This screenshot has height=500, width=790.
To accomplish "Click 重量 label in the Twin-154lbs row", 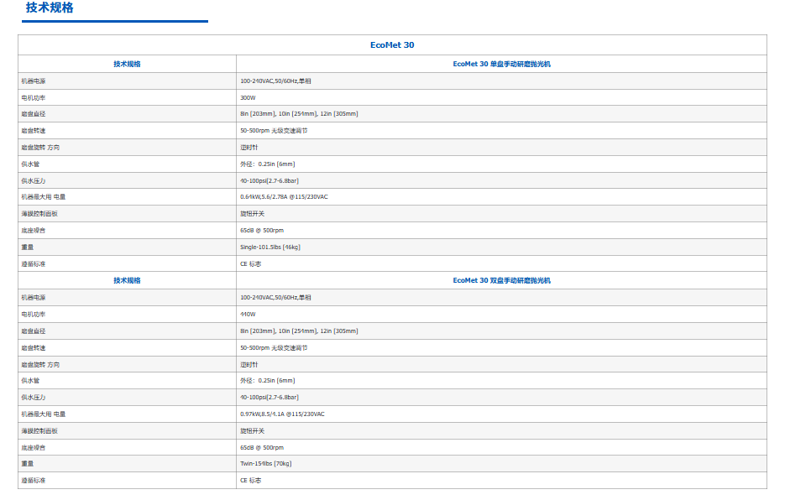I will [x=27, y=464].
